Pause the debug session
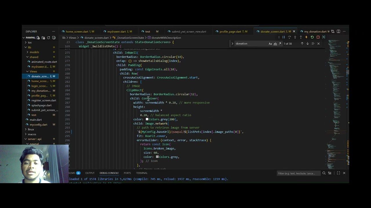The height and width of the screenshot is (208, 371). tap(283, 37)
